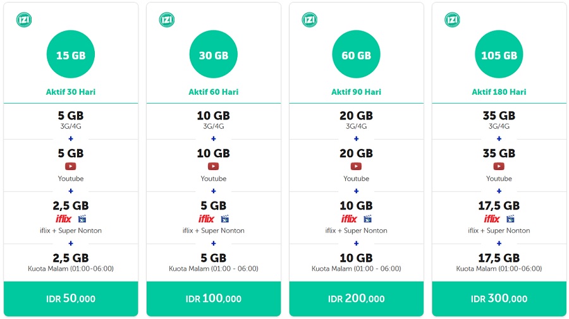
Task: Click the Aktif 60 Hari label
Action: coord(214,92)
